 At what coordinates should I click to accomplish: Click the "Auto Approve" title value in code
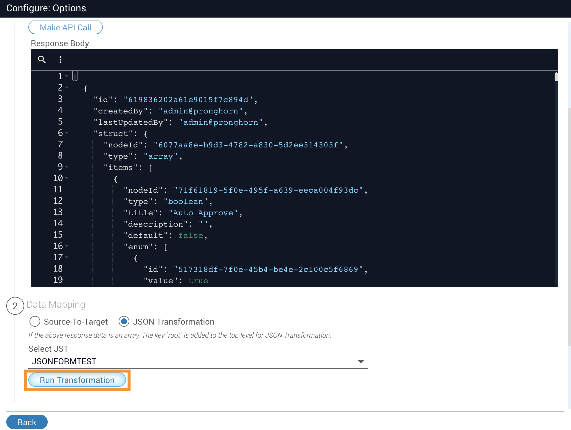203,213
